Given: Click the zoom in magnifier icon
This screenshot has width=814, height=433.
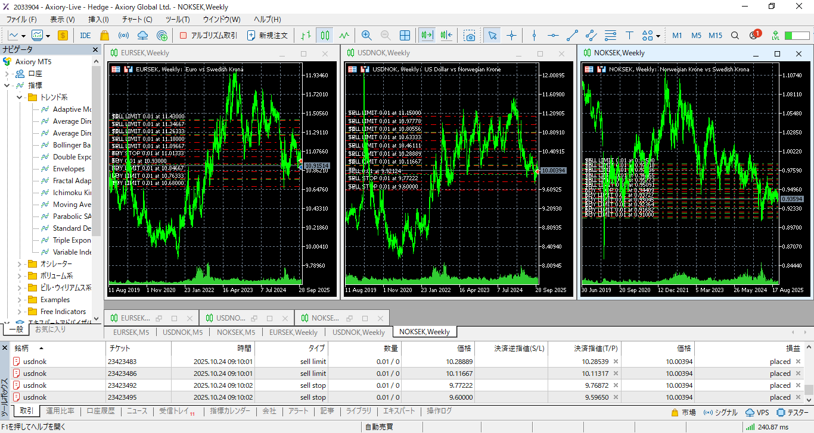Looking at the screenshot, I should pos(366,36).
